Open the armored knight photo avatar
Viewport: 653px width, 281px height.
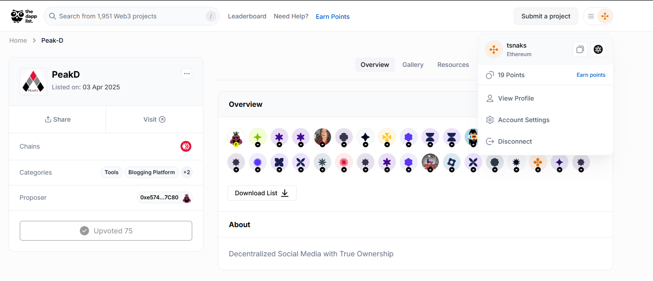(x=430, y=162)
